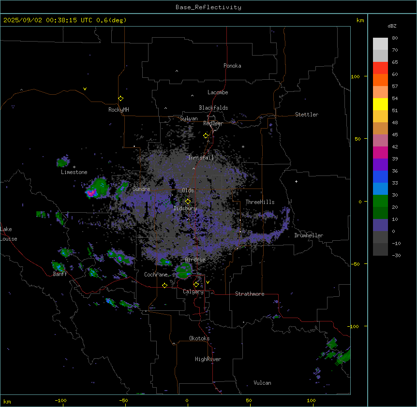Image resolution: width=417 pixels, height=407 pixels.
Task: Click the asterisk marker above Limestone label
Action: [x=74, y=167]
